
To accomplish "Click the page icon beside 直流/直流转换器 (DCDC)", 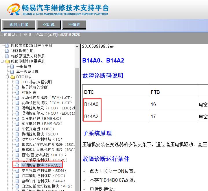I will (x=17, y=155).
